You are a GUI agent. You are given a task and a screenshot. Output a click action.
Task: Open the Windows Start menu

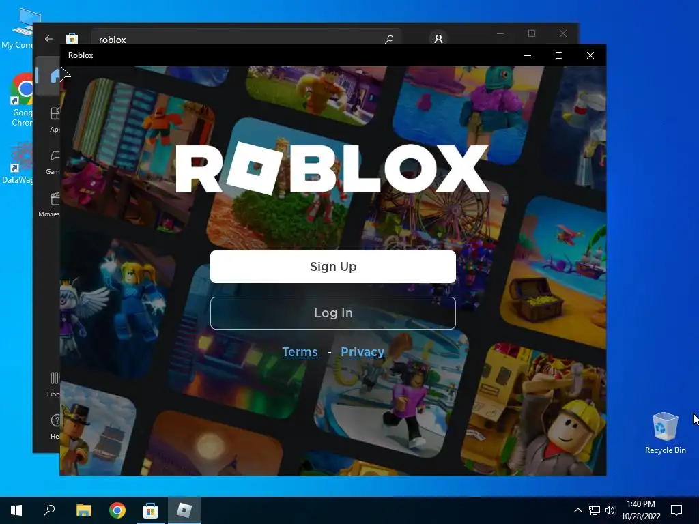[16, 510]
